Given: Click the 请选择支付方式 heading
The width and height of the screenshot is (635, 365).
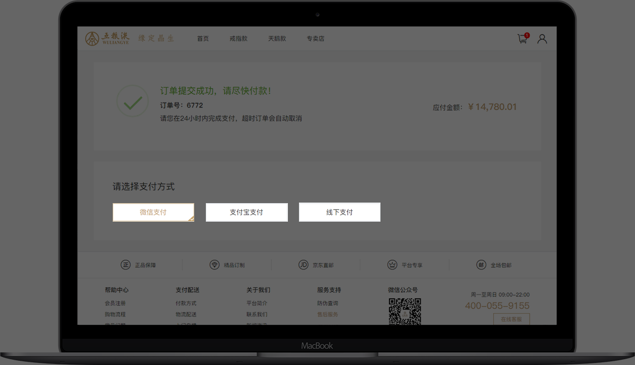Looking at the screenshot, I should click(x=143, y=187).
